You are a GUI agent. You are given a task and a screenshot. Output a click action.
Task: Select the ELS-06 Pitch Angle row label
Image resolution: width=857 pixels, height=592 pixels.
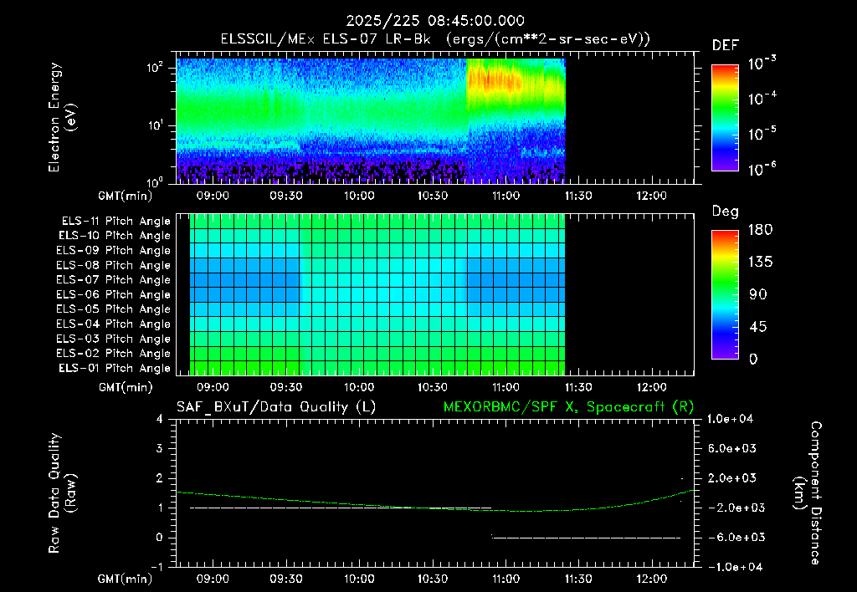coord(113,295)
